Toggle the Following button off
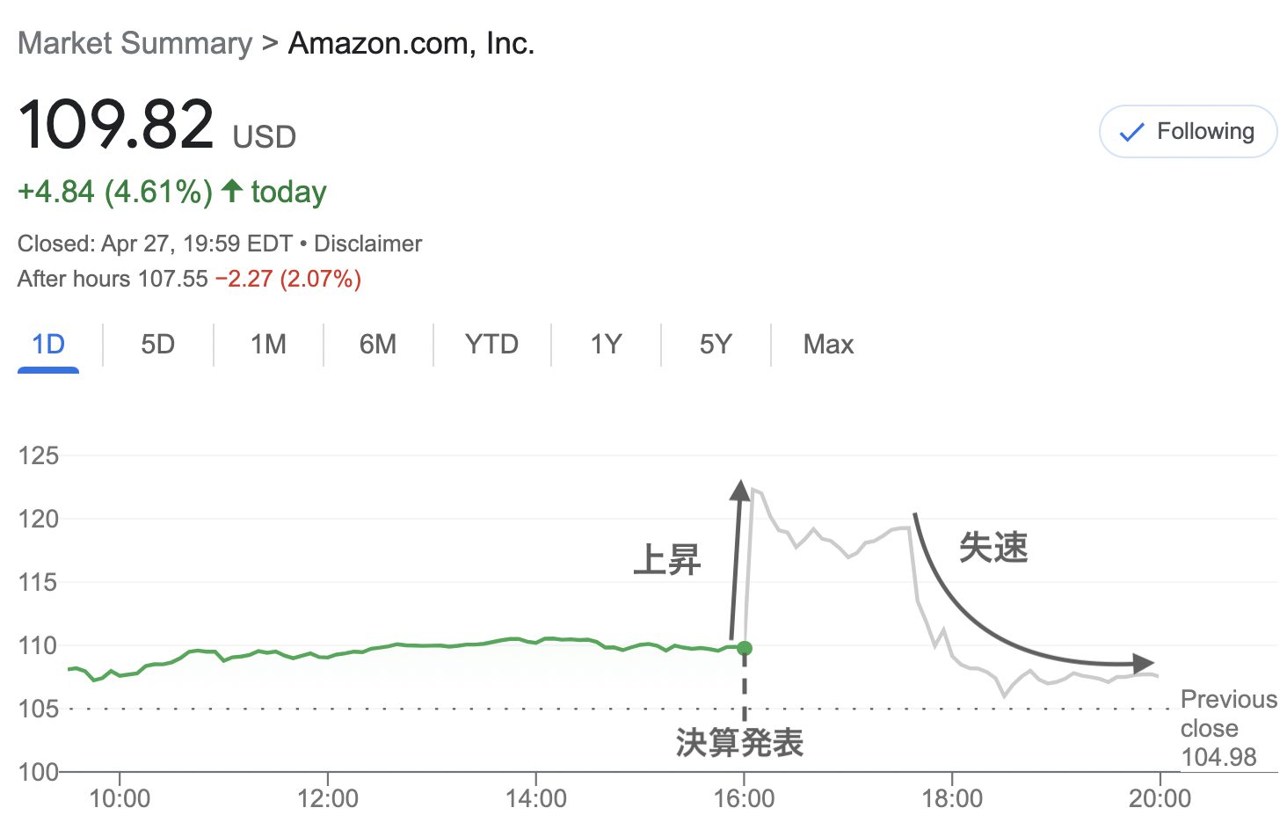Screen dimensions: 1287x837 [x=1188, y=132]
